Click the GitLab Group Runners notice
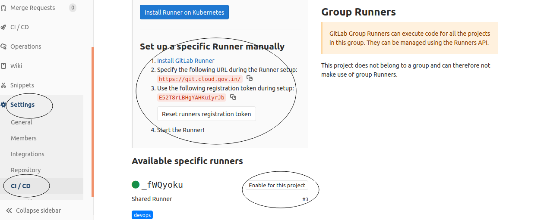Viewport: 544px width, 220px height. (409, 38)
